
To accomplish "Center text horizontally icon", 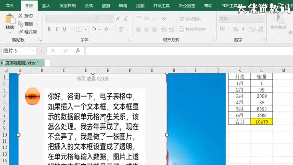I will coord(146,29).
